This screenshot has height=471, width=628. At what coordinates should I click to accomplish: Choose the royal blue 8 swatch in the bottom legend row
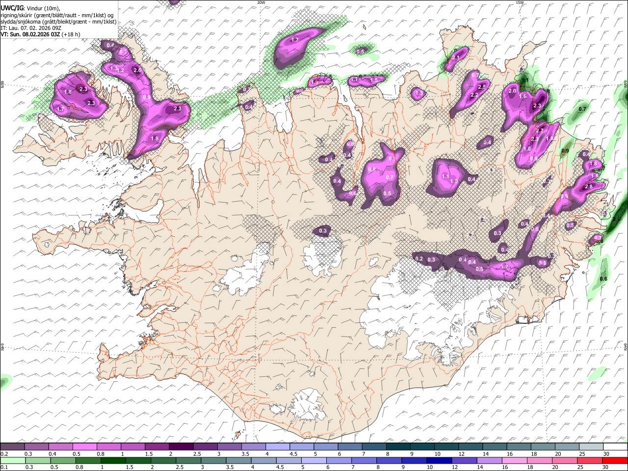[390, 461]
